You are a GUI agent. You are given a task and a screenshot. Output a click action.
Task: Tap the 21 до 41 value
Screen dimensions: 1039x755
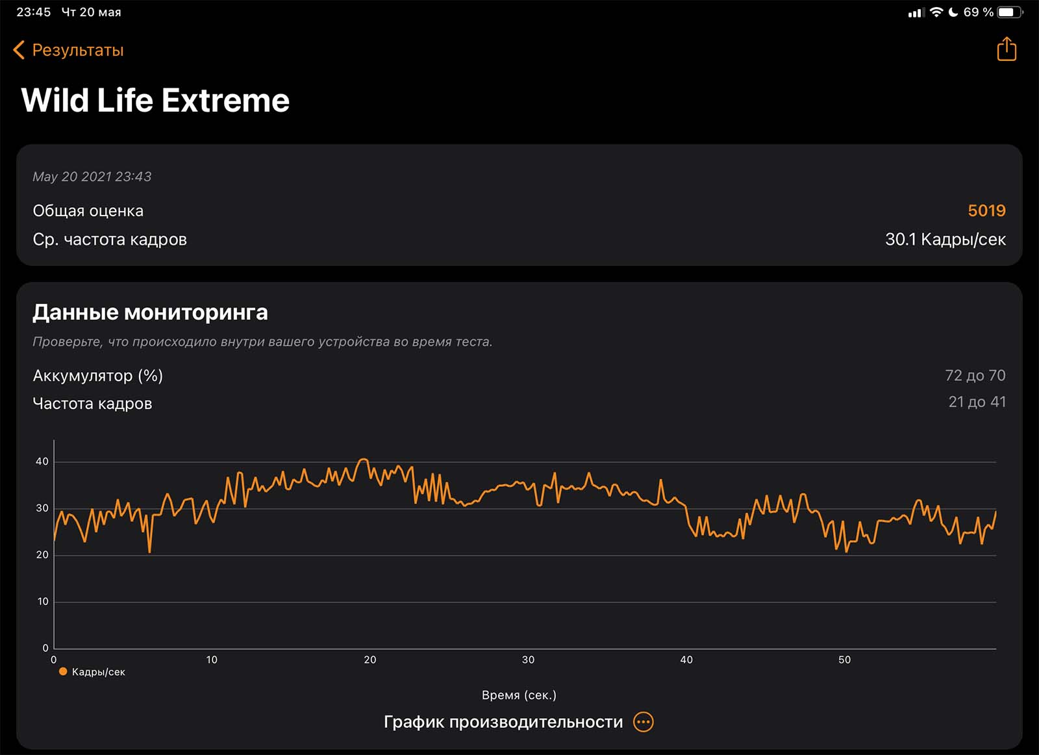click(x=977, y=402)
